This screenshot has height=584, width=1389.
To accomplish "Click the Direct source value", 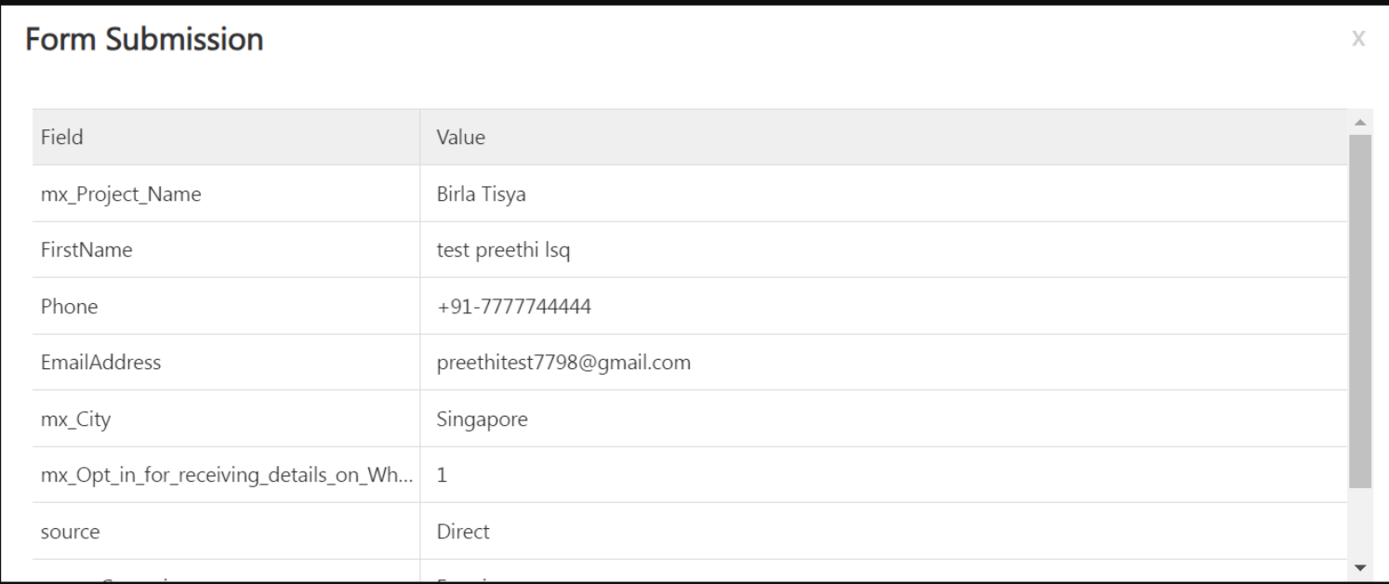I will click(463, 532).
